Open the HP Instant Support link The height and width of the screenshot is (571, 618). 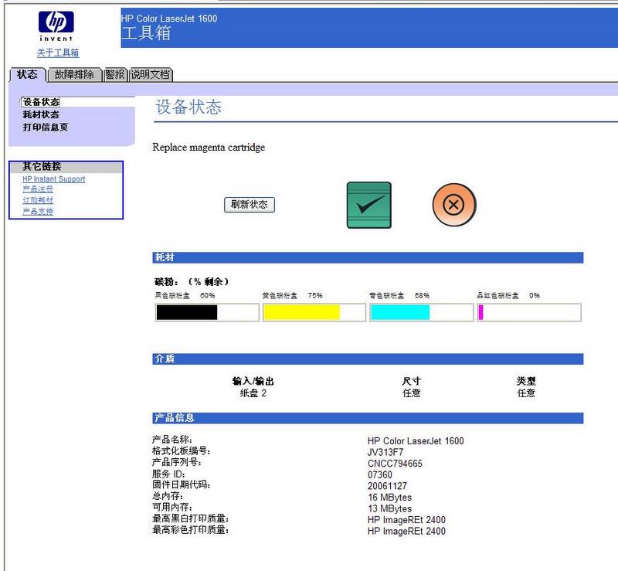pos(53,179)
